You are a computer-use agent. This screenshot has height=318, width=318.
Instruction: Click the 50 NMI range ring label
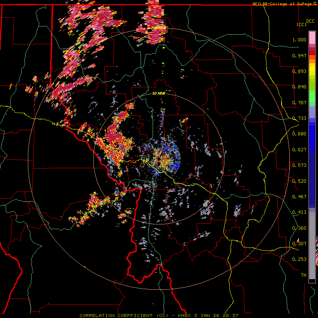(159, 94)
